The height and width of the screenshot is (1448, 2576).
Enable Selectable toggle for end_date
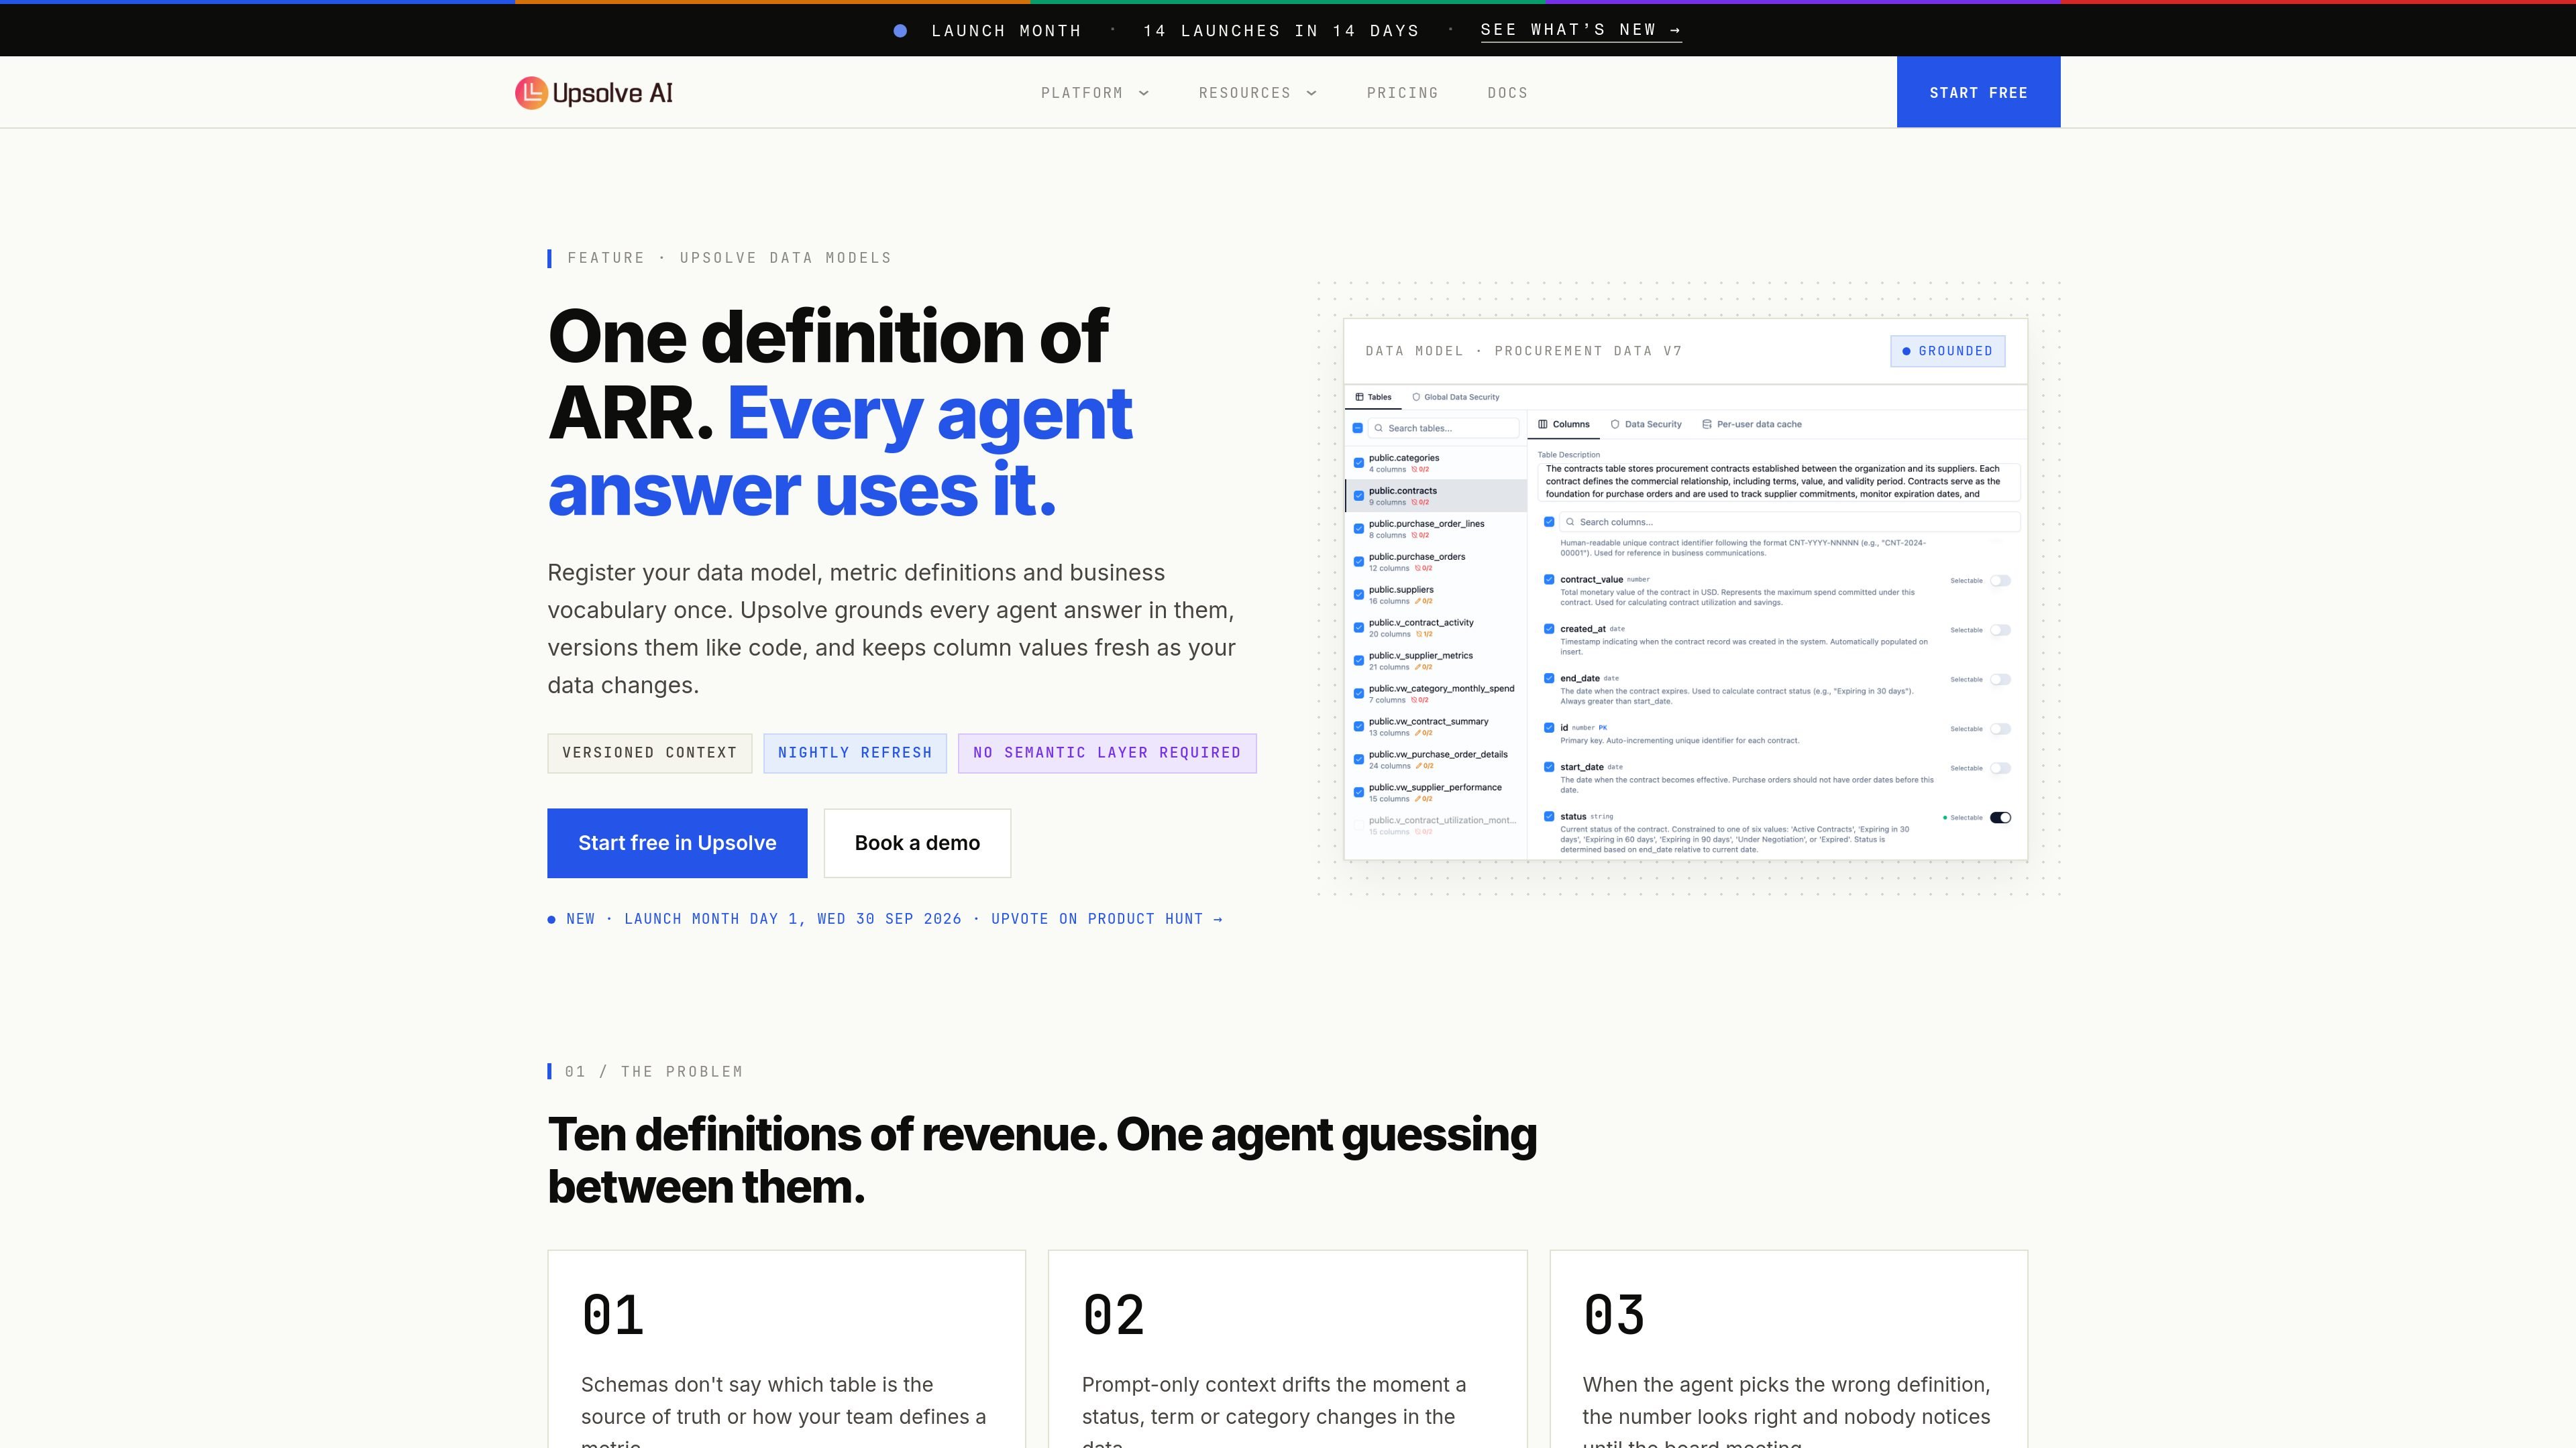coord(2000,680)
